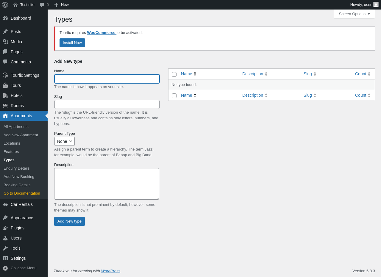Open the Parent Type dropdown
Screen dimensions: 381x277
(x=65, y=141)
